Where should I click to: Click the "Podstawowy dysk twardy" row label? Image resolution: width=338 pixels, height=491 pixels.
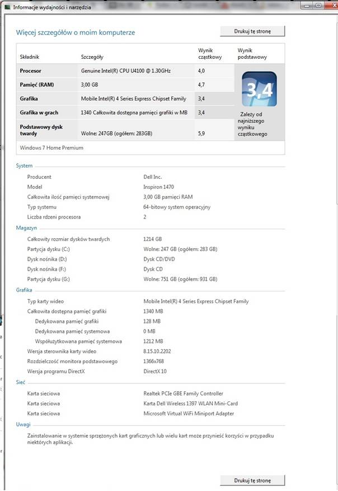pos(41,130)
